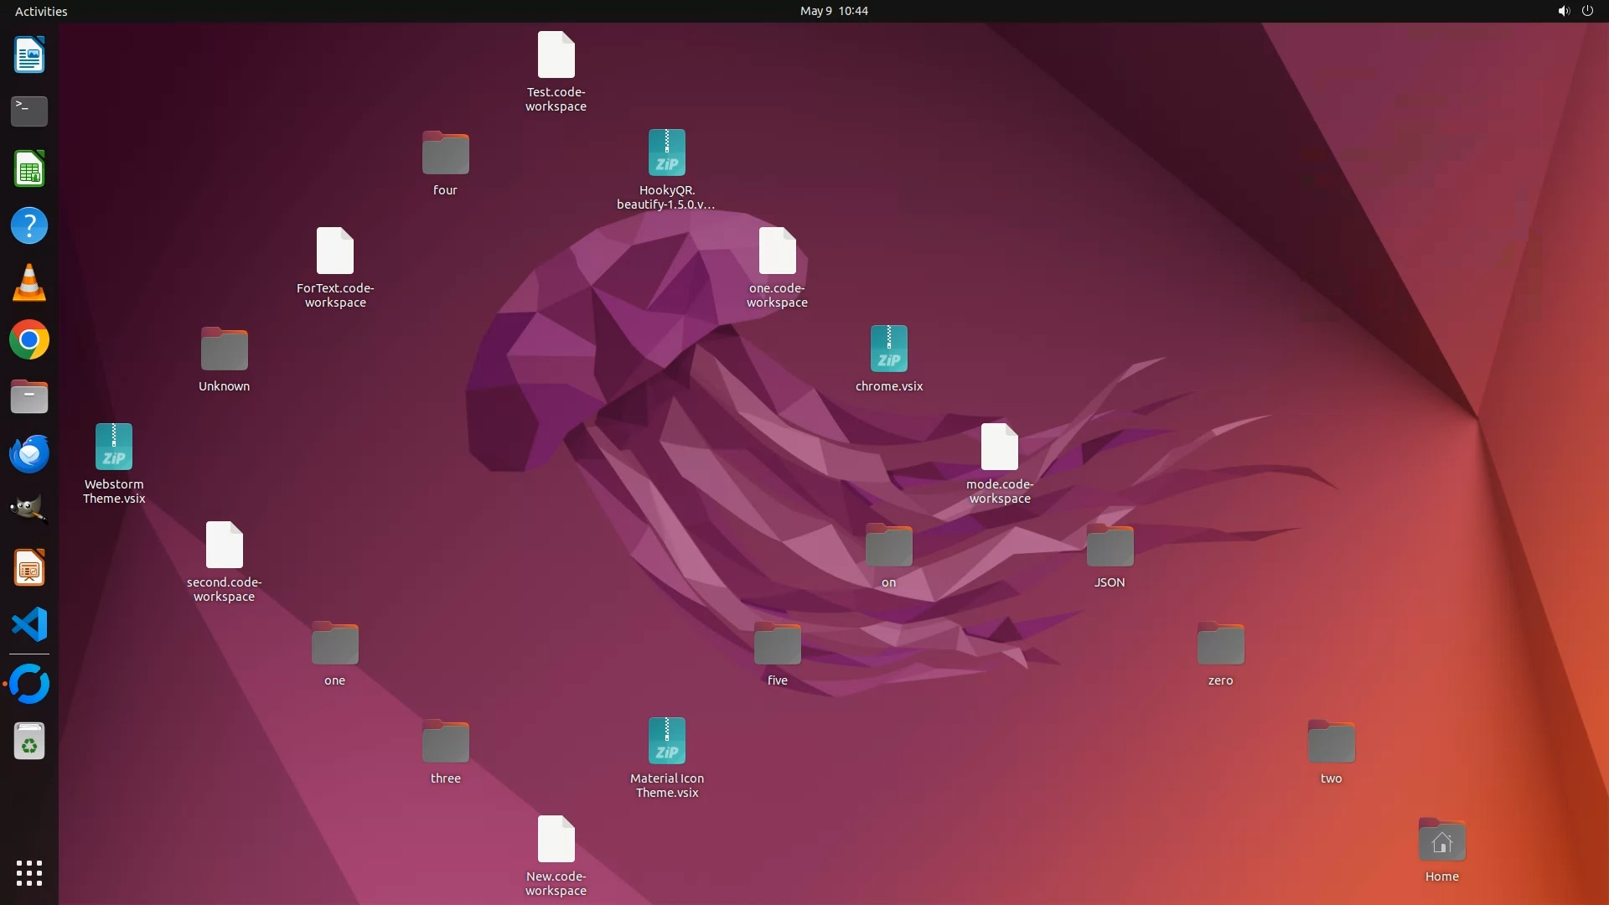Open Google Chrome from the dock
Image resolution: width=1609 pixels, height=905 pixels.
tap(29, 340)
